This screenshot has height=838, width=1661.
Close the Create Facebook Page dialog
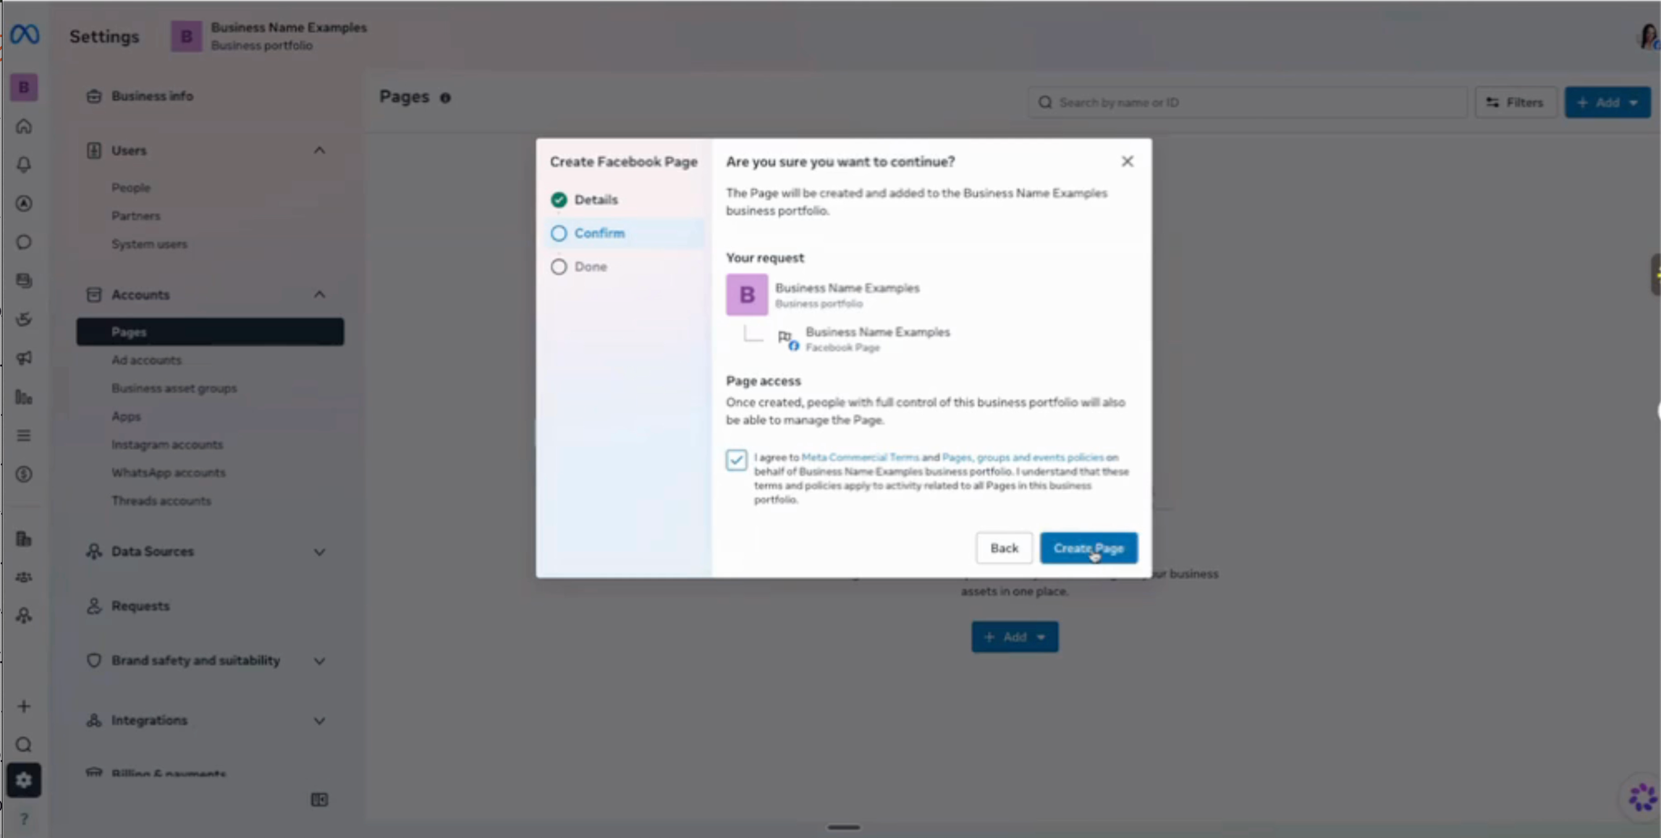click(1127, 161)
